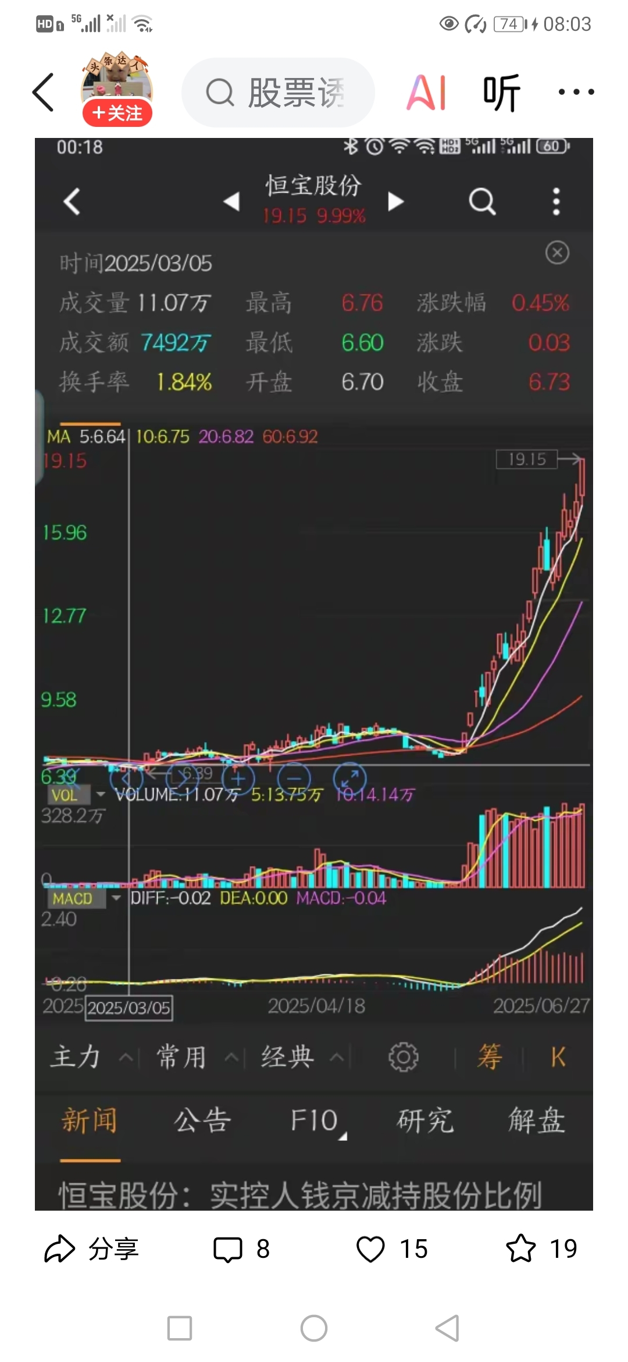
Task: Tap the Android home circle button
Action: pyautogui.click(x=314, y=1328)
